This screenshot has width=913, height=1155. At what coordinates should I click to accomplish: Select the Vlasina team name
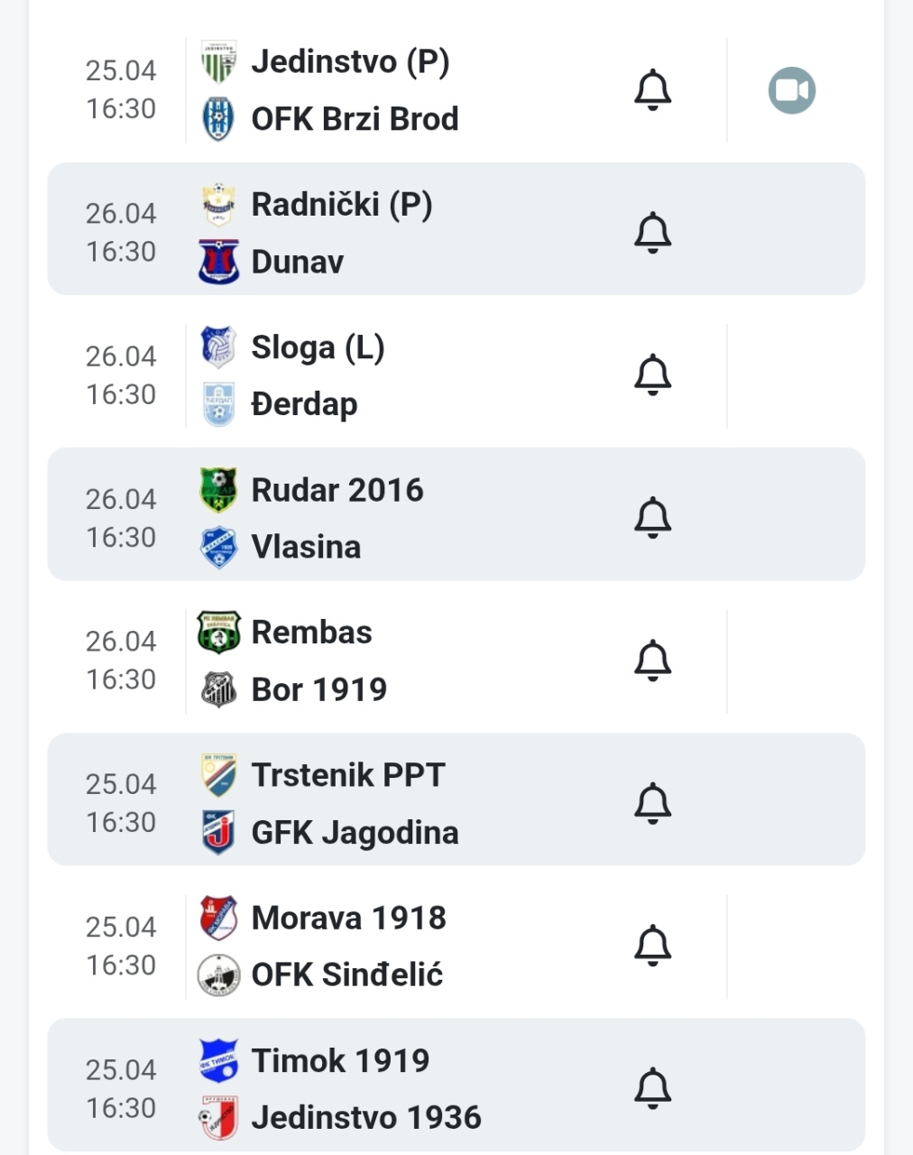pyautogui.click(x=306, y=547)
